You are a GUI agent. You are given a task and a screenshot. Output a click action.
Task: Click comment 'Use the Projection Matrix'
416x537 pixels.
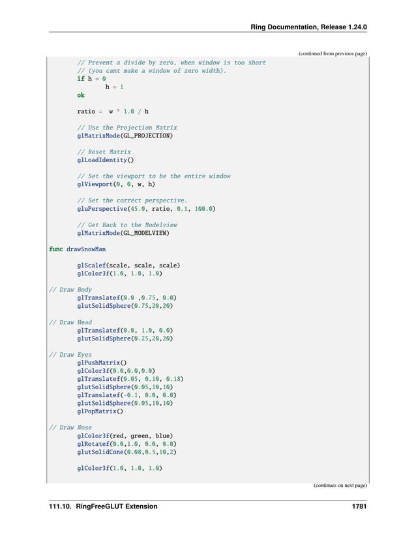[127, 128]
